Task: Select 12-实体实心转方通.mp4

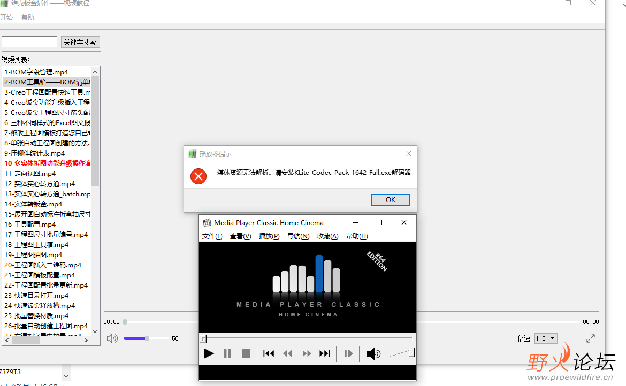Action: coord(47,184)
